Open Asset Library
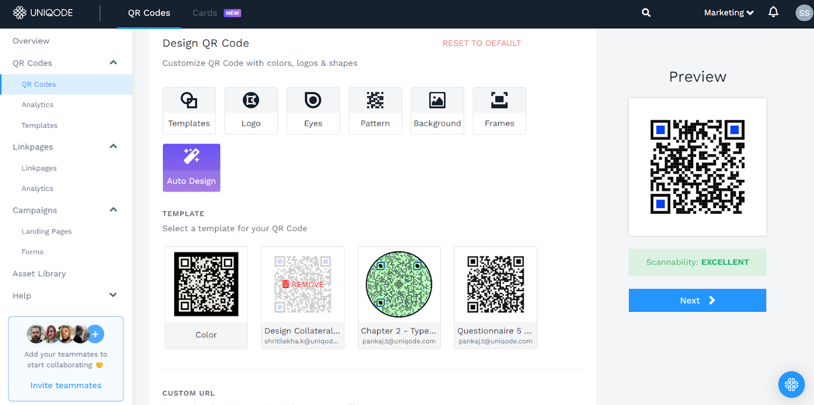 39,274
